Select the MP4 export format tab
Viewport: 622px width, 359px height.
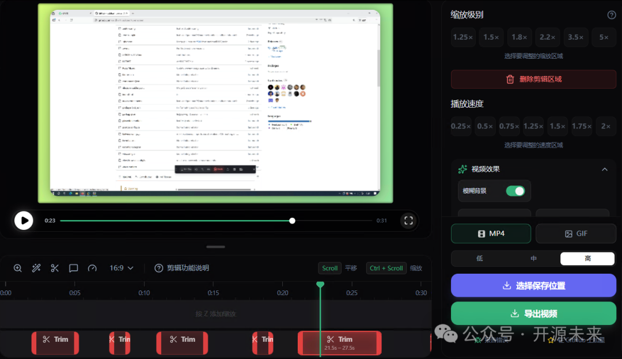[491, 233]
